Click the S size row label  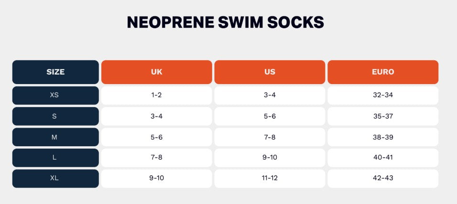(x=55, y=116)
